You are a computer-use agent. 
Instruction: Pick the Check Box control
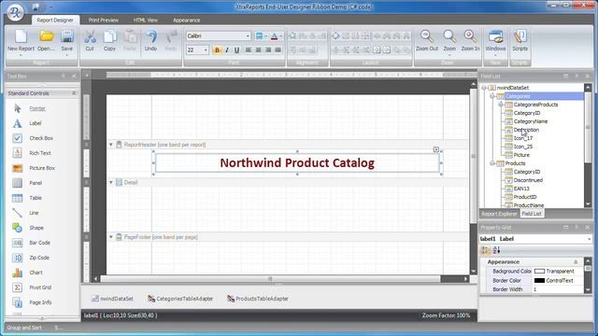41,138
